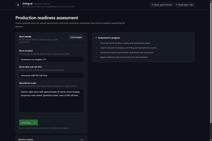
Task: Select step 'Search relevant municipal, permitting and operational sources.'
Action: (x=129, y=48)
